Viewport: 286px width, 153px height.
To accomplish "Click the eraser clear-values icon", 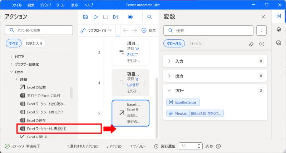I will 251,44.
